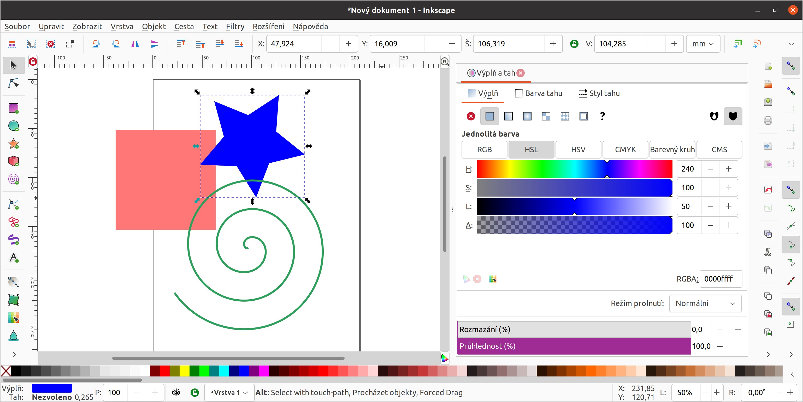Viewport: 803px width, 402px height.
Task: Select the Star and polygon tool
Action: 13,144
